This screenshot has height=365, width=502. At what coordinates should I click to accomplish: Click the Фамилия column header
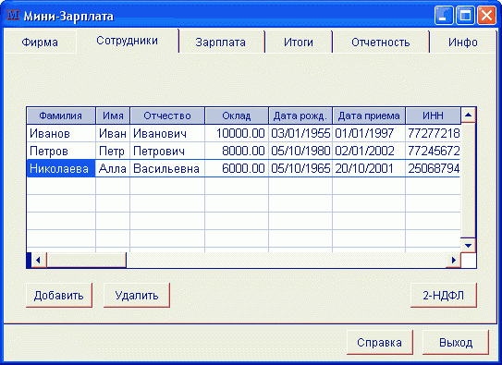click(61, 116)
